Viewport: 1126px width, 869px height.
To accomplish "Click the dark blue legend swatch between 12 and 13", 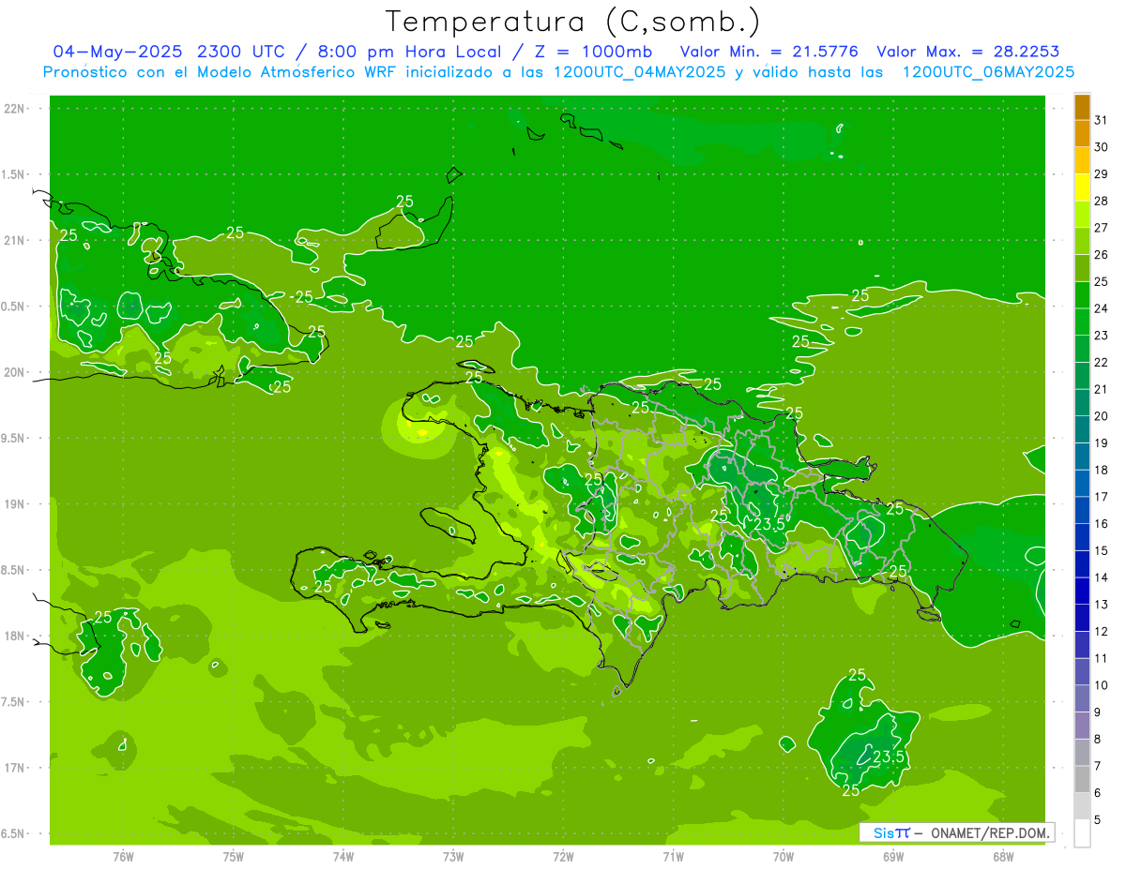I will click(1082, 618).
